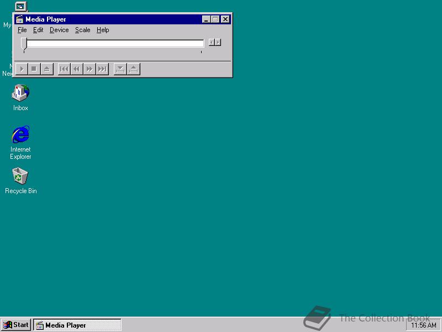Click the playback position slider thumb
The image size is (442, 332).
24,44
